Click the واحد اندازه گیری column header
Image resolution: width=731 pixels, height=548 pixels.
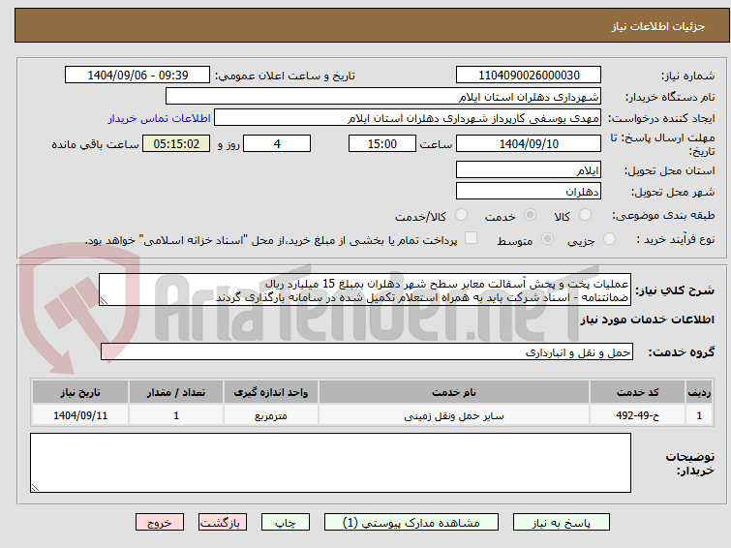271,392
